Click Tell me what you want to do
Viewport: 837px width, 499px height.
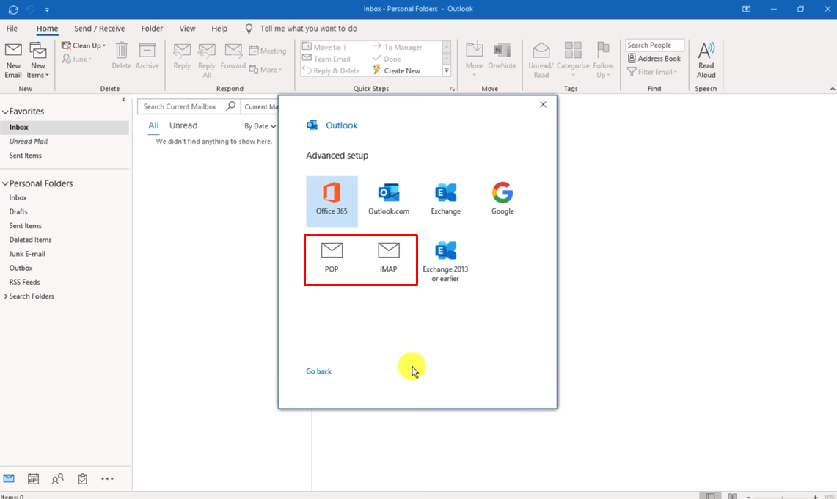click(309, 29)
